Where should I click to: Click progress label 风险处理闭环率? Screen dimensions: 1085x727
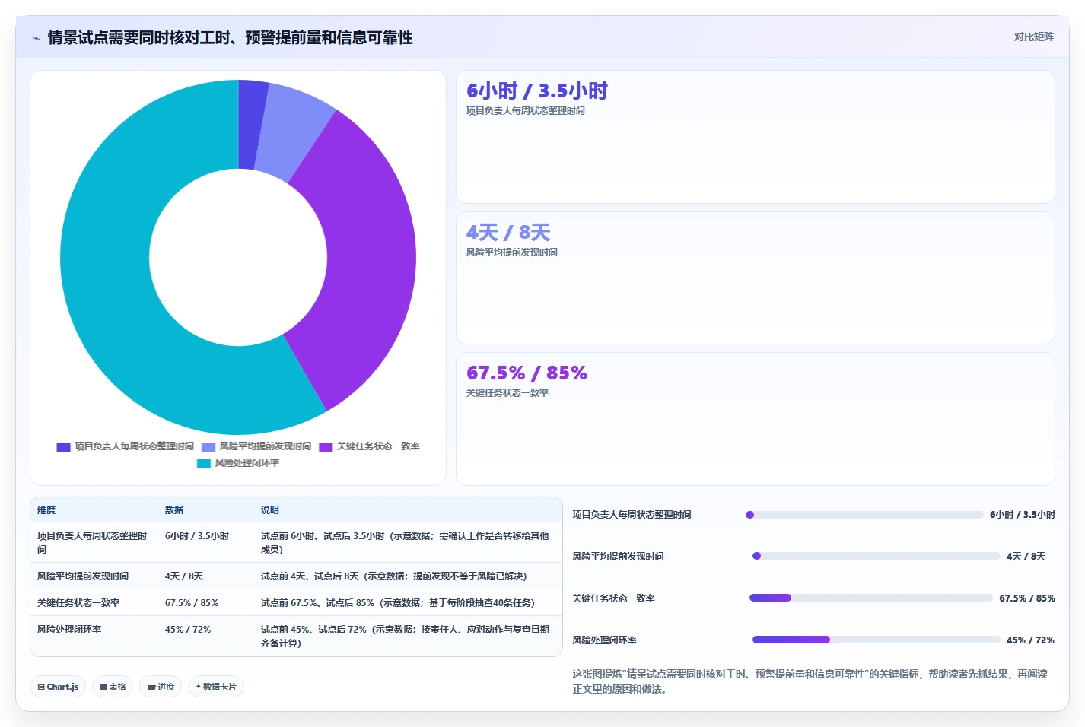pos(604,640)
